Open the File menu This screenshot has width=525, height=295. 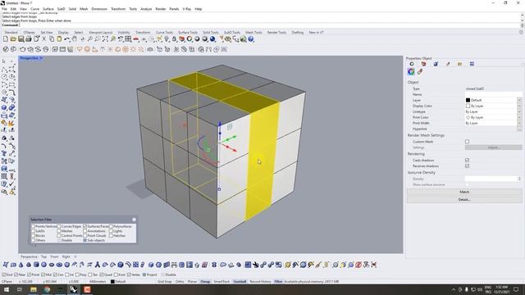pos(4,9)
